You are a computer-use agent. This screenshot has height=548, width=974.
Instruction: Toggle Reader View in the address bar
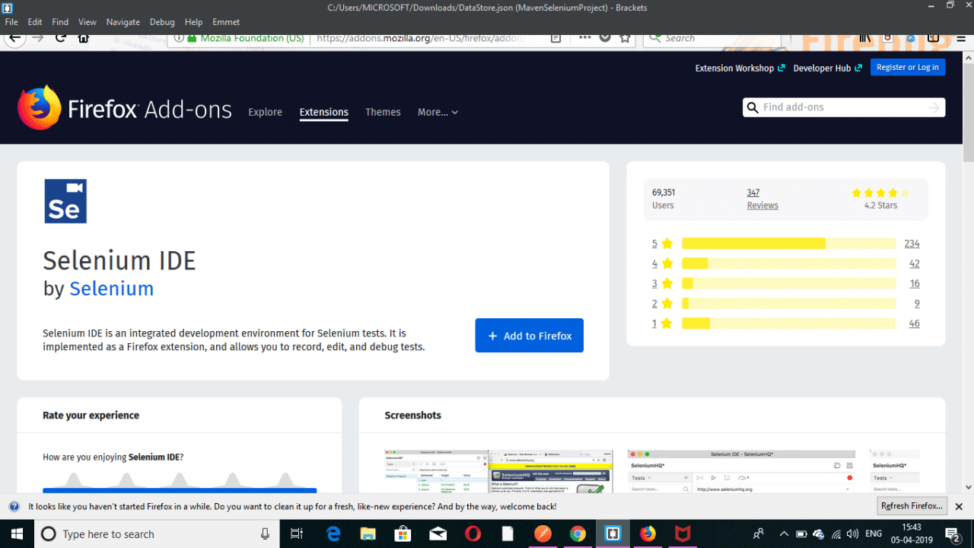point(555,38)
